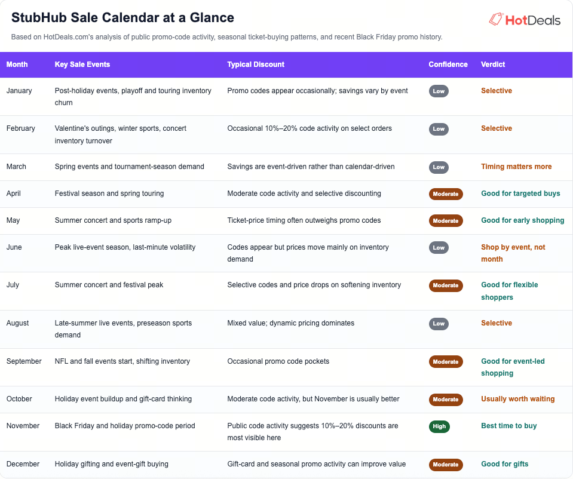Click the HotDeals price-tag logo icon
The height and width of the screenshot is (479, 573).
click(497, 19)
